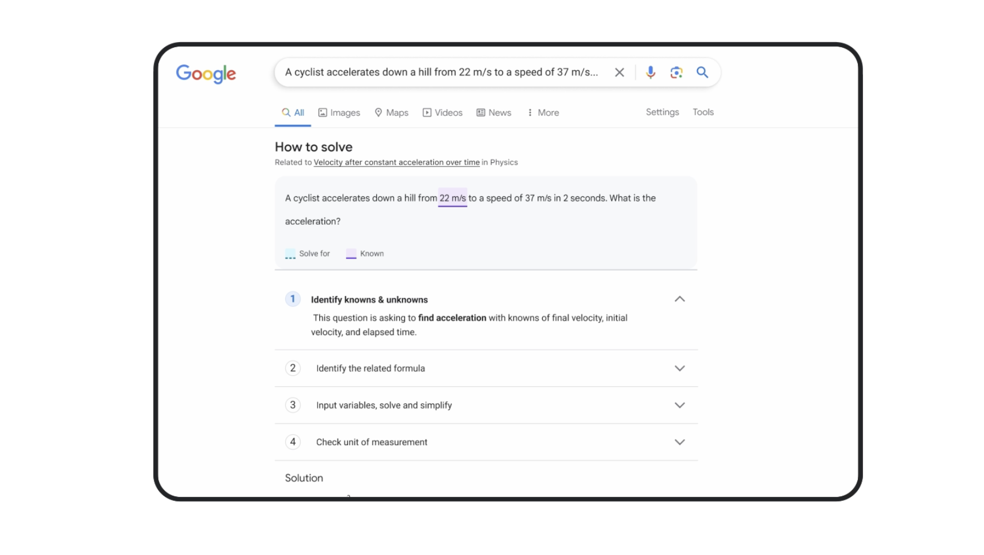984x555 pixels.
Task: Expand Identify the related formula chevron
Action: [x=680, y=368]
